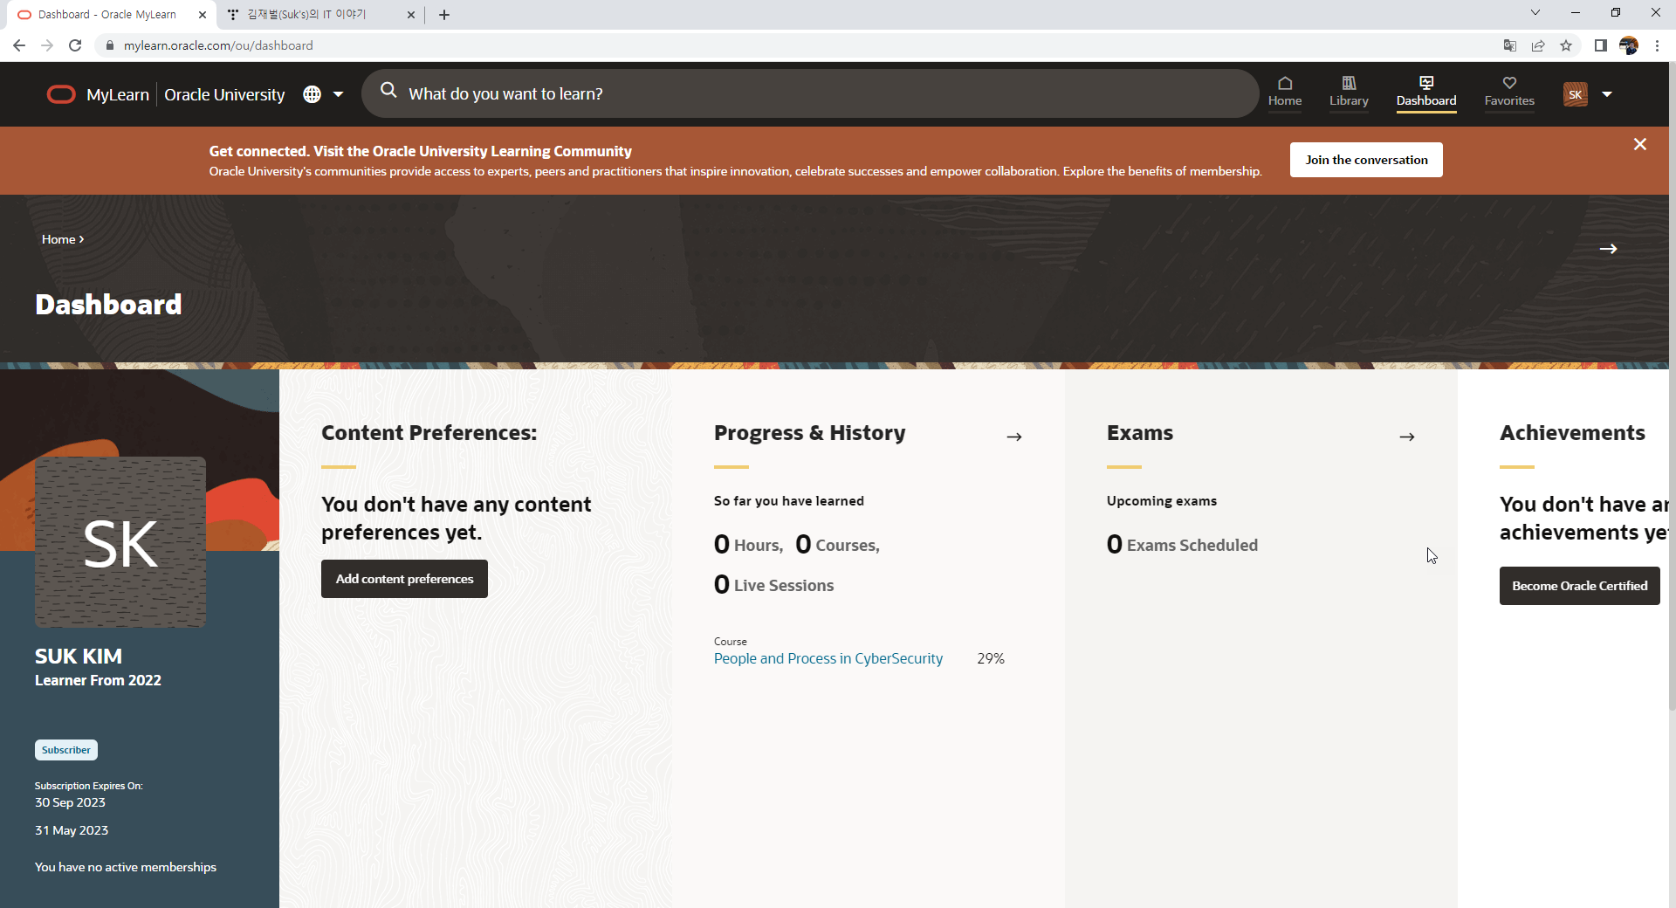Click Join the conversation button
This screenshot has width=1676, height=908.
[1366, 160]
